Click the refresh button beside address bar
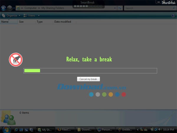 point(120,8)
